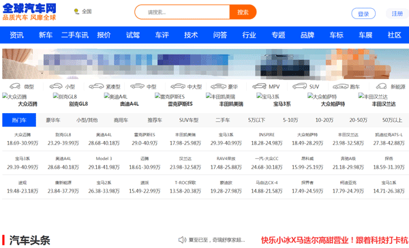This screenshot has width=409, height=248.
Task: Open the 别克GL8 image card
Action: [x=78, y=100]
